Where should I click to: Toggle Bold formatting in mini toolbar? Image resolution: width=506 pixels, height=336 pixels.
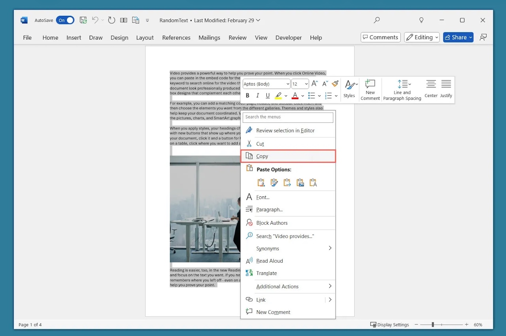(x=248, y=95)
